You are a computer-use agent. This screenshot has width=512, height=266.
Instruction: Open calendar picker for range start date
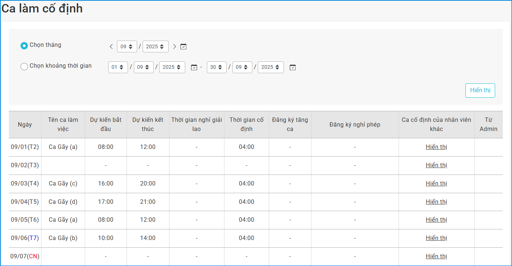(194, 67)
